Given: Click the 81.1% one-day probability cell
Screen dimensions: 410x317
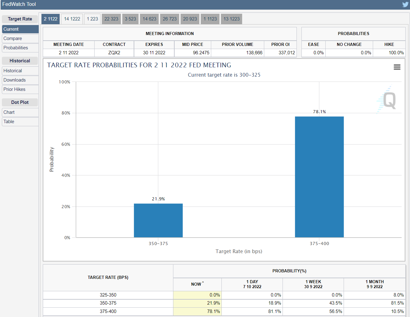Looking at the screenshot, I should [x=252, y=311].
